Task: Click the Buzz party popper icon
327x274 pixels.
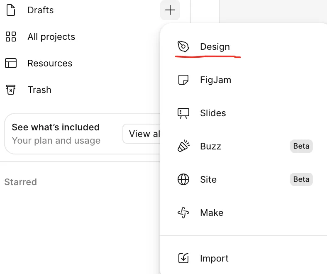Action: point(183,146)
